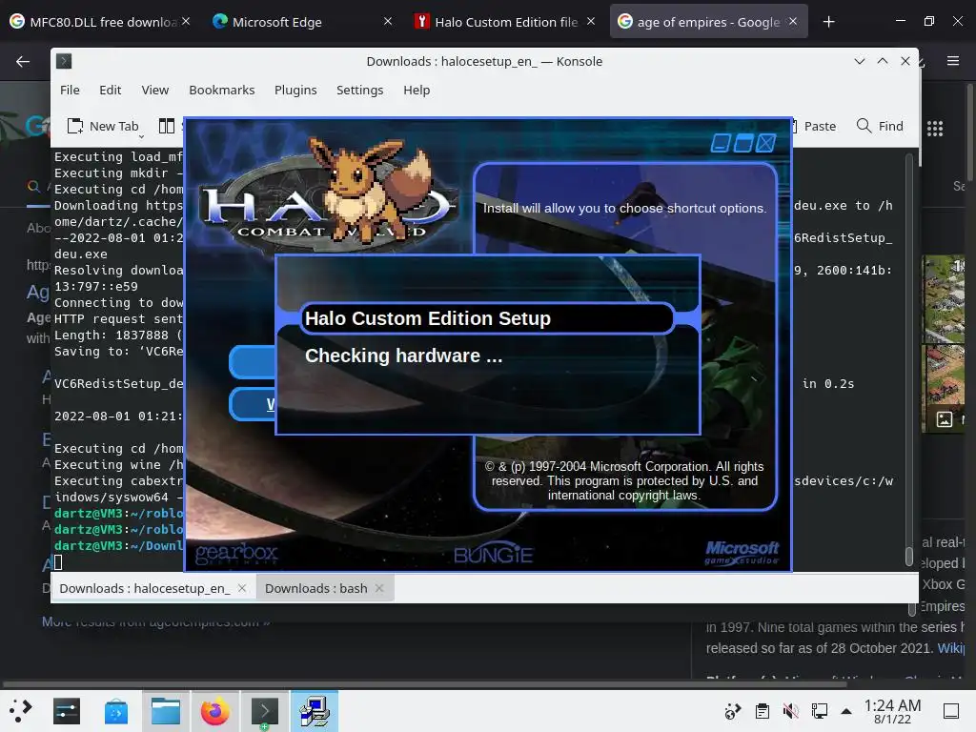Open the New Tab dropdown arrow in Konsole
This screenshot has width=976, height=732.
pyautogui.click(x=141, y=136)
